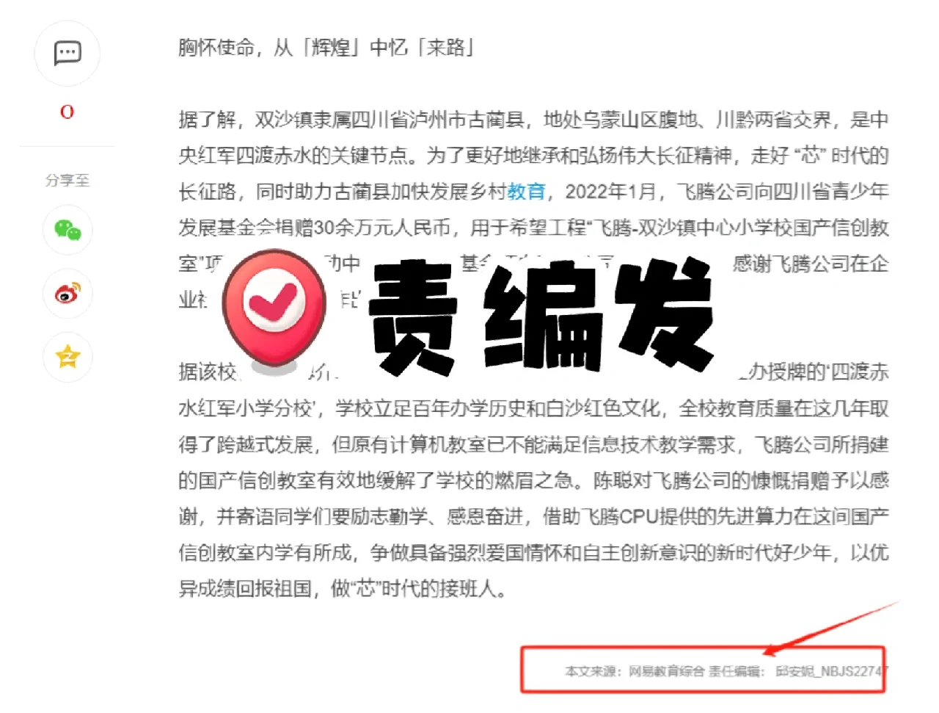Screen dimensions: 939x713
Task: Click the 本文来源 label text
Action: click(x=591, y=670)
